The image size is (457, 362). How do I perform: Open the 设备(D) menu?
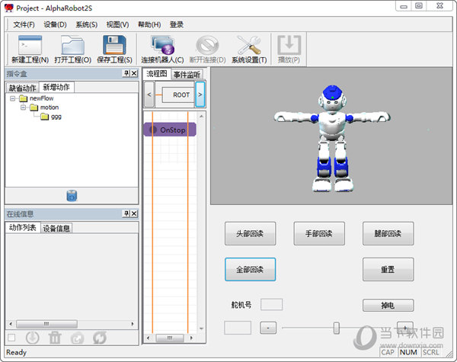pos(55,24)
